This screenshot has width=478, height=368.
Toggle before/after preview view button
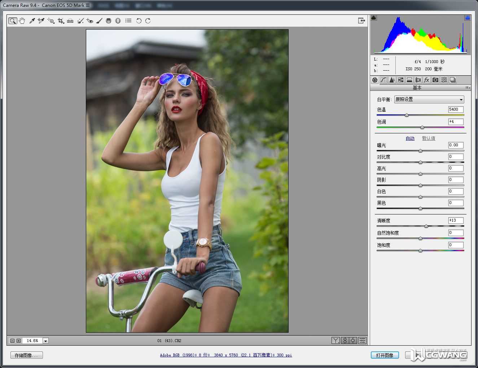tap(336, 340)
